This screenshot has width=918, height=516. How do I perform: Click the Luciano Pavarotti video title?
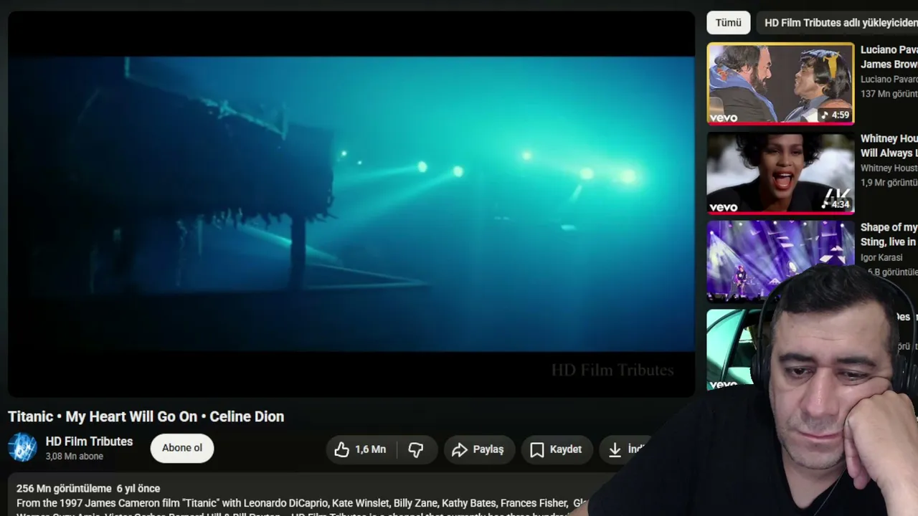click(x=889, y=57)
